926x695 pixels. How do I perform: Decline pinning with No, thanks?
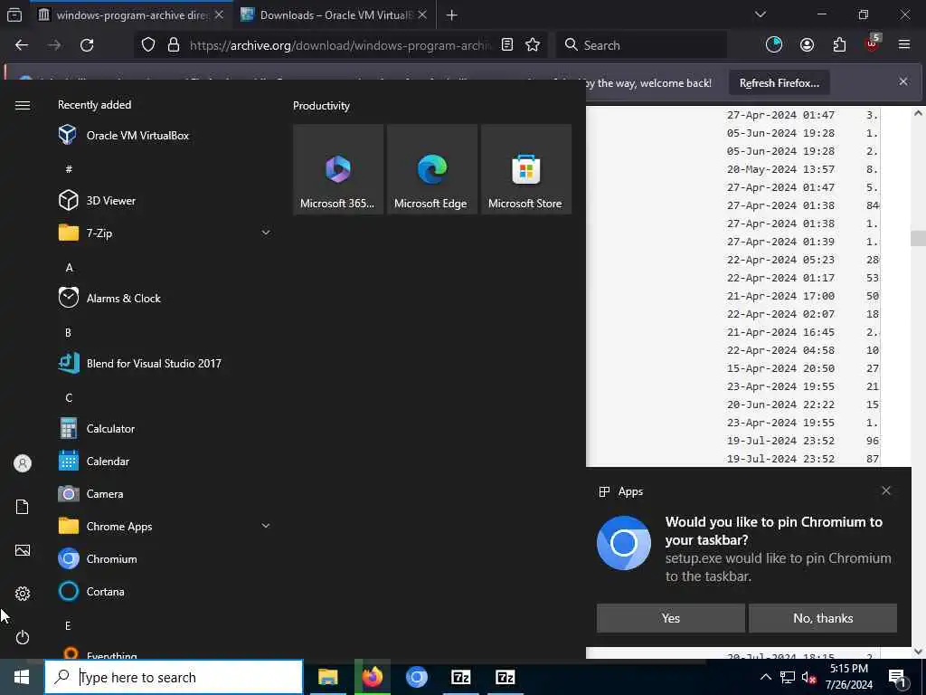pyautogui.click(x=823, y=618)
